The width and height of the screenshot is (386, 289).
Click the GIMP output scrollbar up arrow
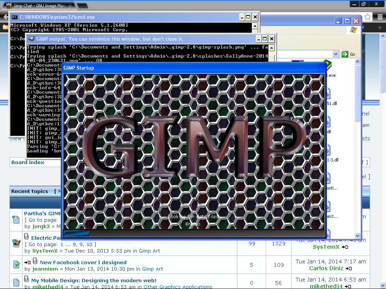[271, 48]
